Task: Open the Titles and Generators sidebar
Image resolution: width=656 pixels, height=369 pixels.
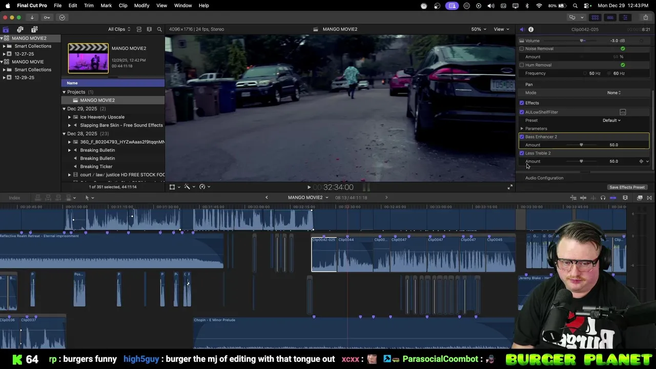Action: (x=34, y=29)
